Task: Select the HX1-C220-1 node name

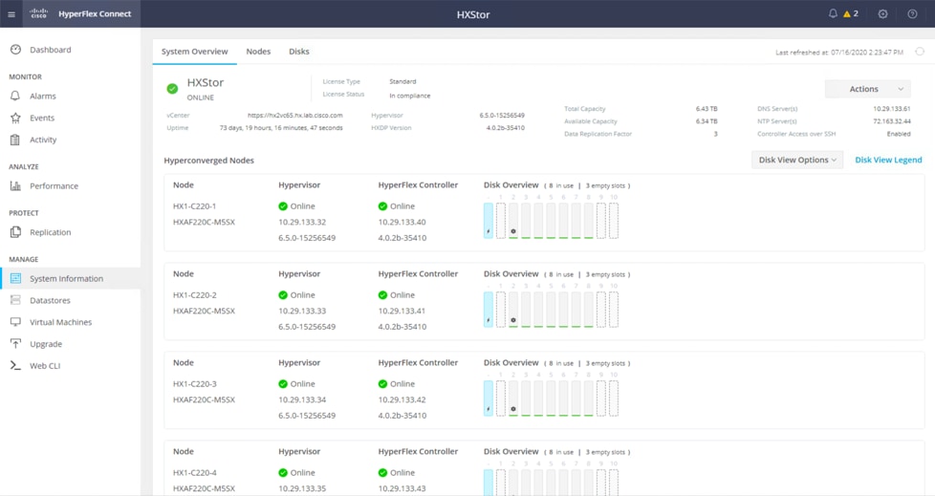Action: [194, 206]
